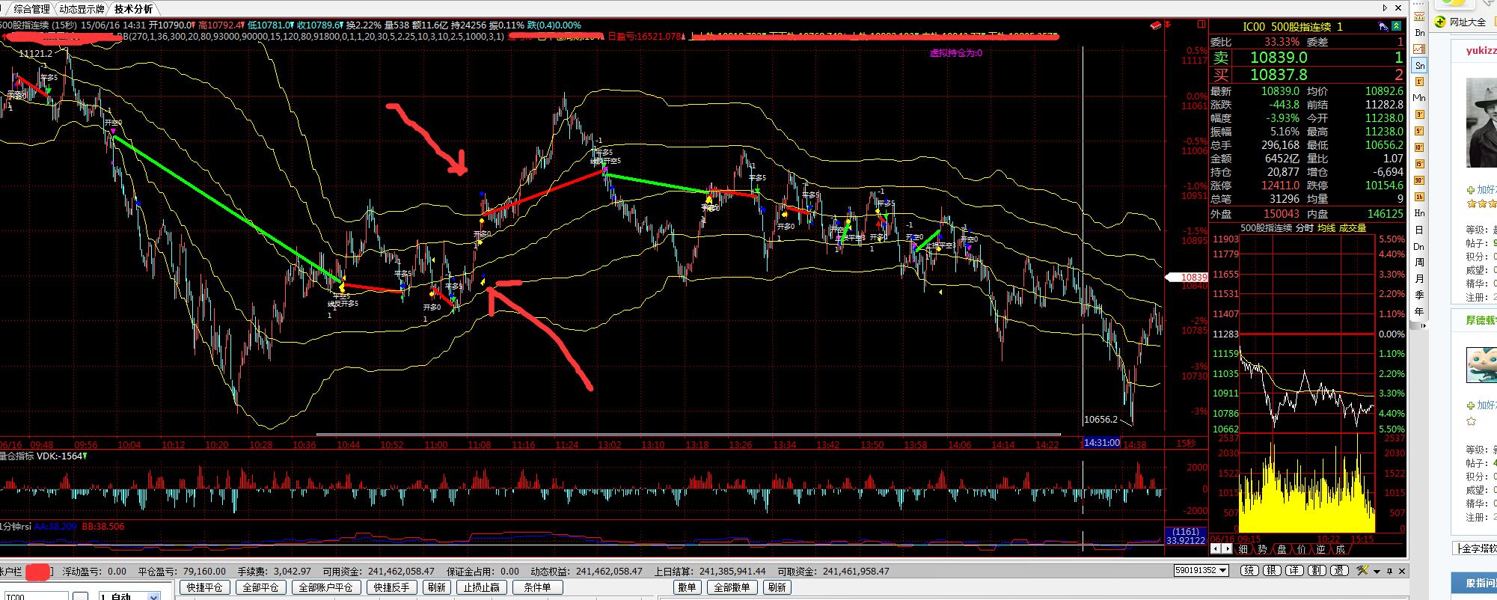The width and height of the screenshot is (1497, 600).
Task: Click the 金字塔 search input in browser
Action: [x=1475, y=548]
